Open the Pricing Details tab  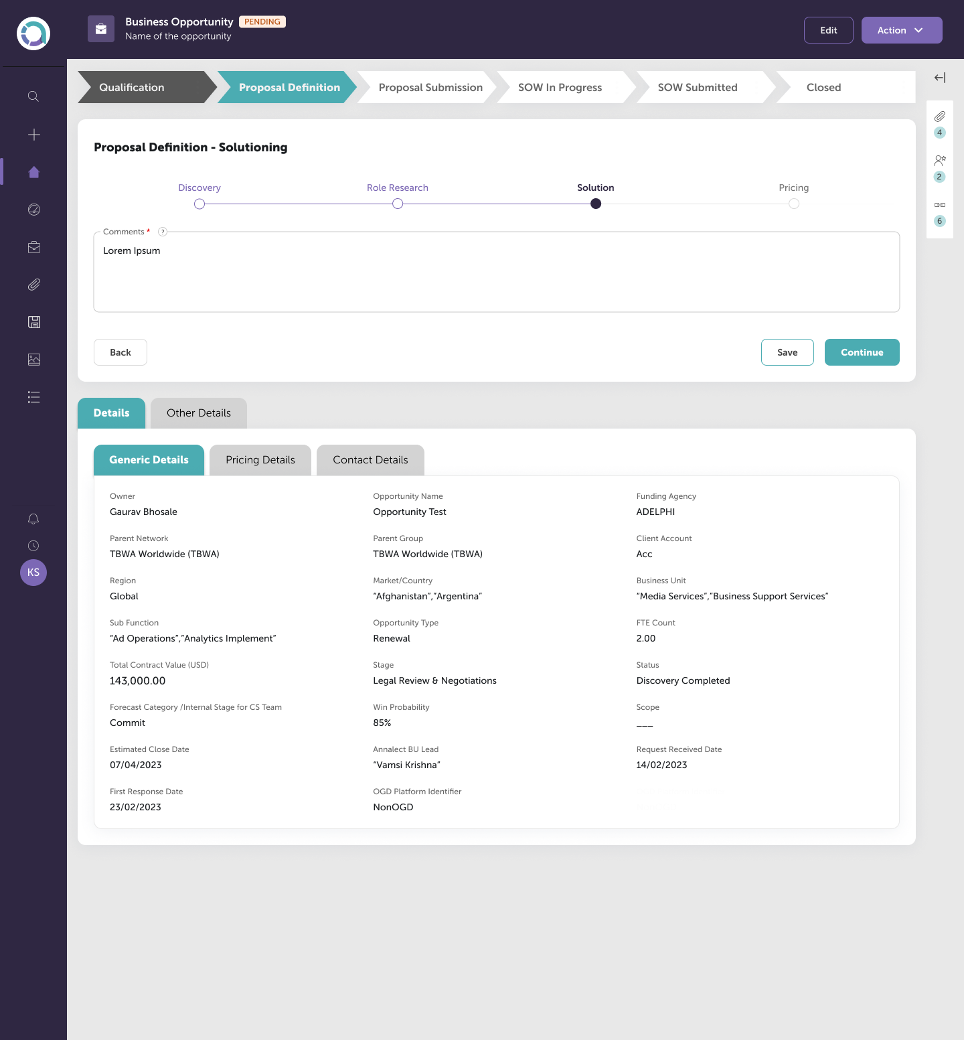pos(260,460)
